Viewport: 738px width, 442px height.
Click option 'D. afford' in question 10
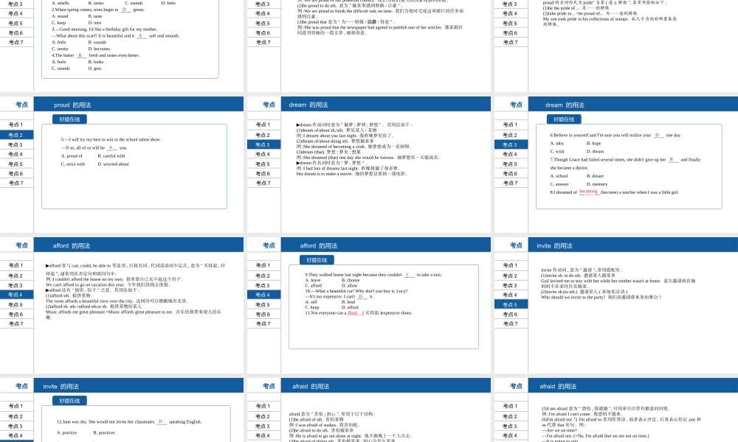(x=350, y=307)
